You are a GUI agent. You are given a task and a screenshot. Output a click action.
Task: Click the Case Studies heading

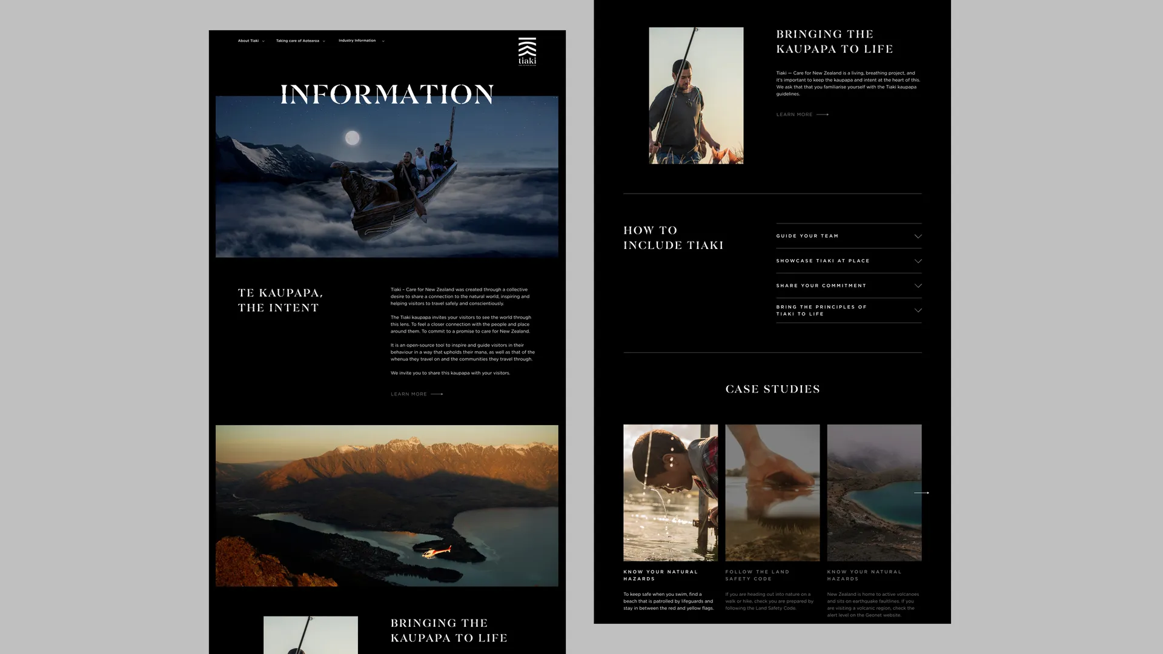[x=772, y=389]
